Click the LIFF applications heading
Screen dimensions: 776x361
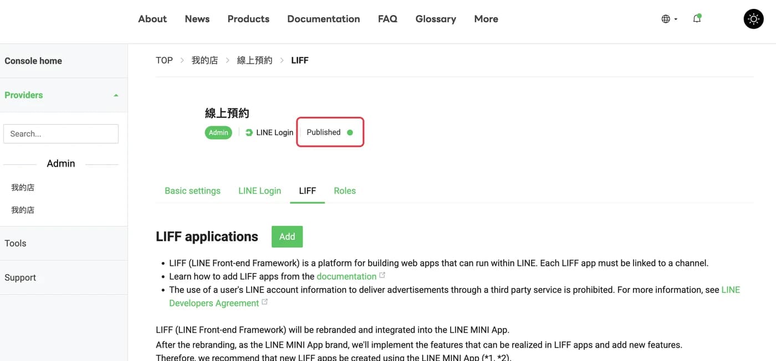pos(207,236)
